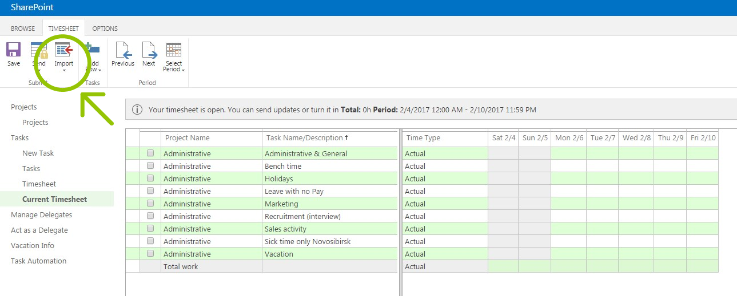
Task: Tick checkbox for Sick time only Novosibirsk
Action: tap(150, 241)
